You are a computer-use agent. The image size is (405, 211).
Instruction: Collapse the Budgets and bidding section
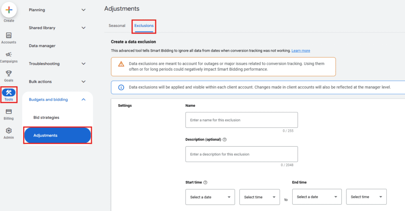[83, 100]
